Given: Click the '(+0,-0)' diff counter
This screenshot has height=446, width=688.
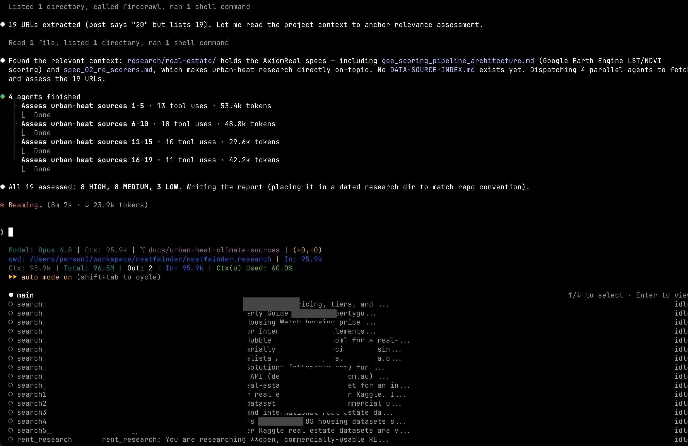Looking at the screenshot, I should point(307,250).
